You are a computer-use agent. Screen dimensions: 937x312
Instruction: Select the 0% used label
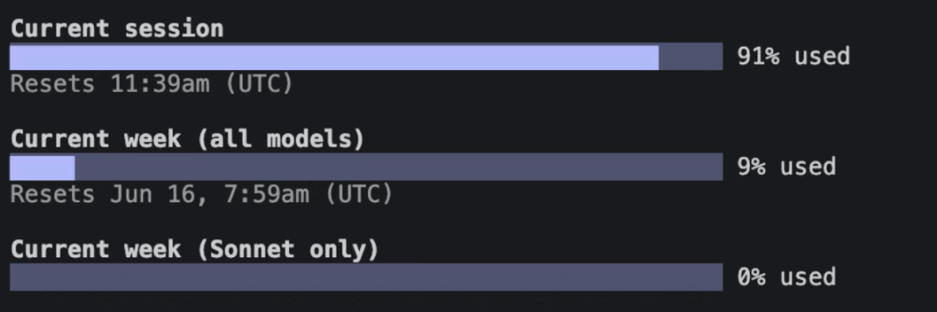tap(786, 276)
